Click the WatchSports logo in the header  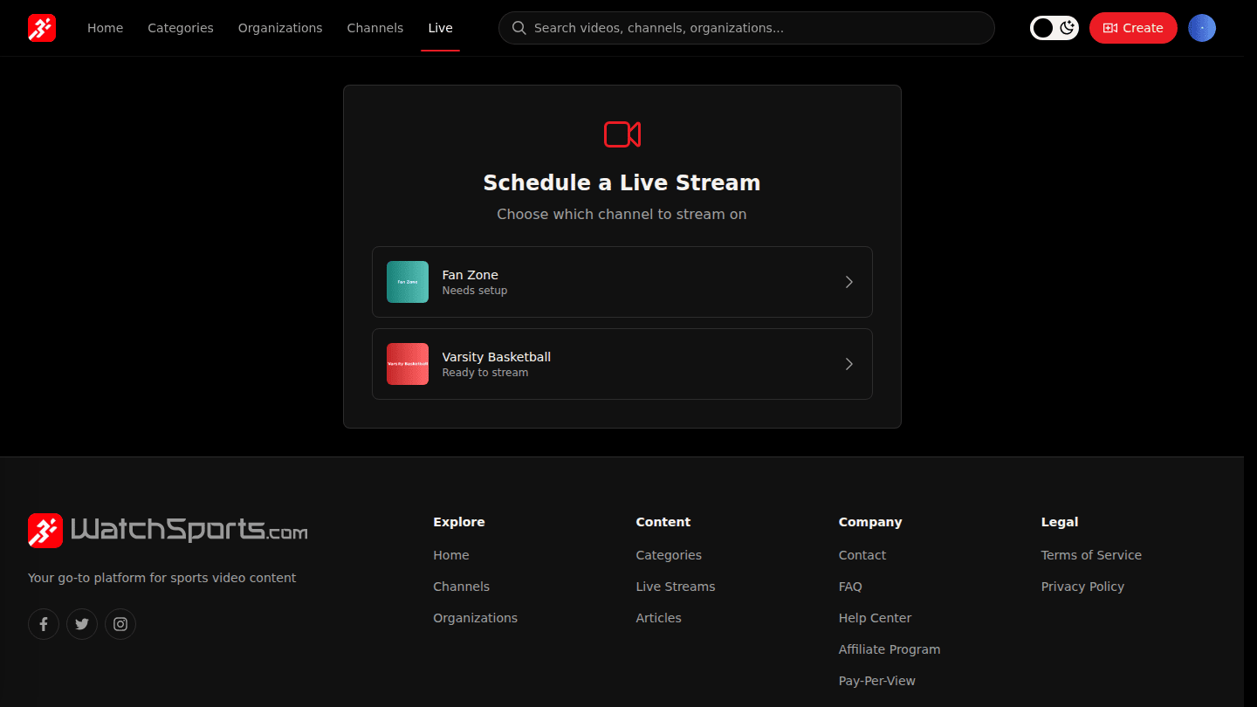(42, 28)
